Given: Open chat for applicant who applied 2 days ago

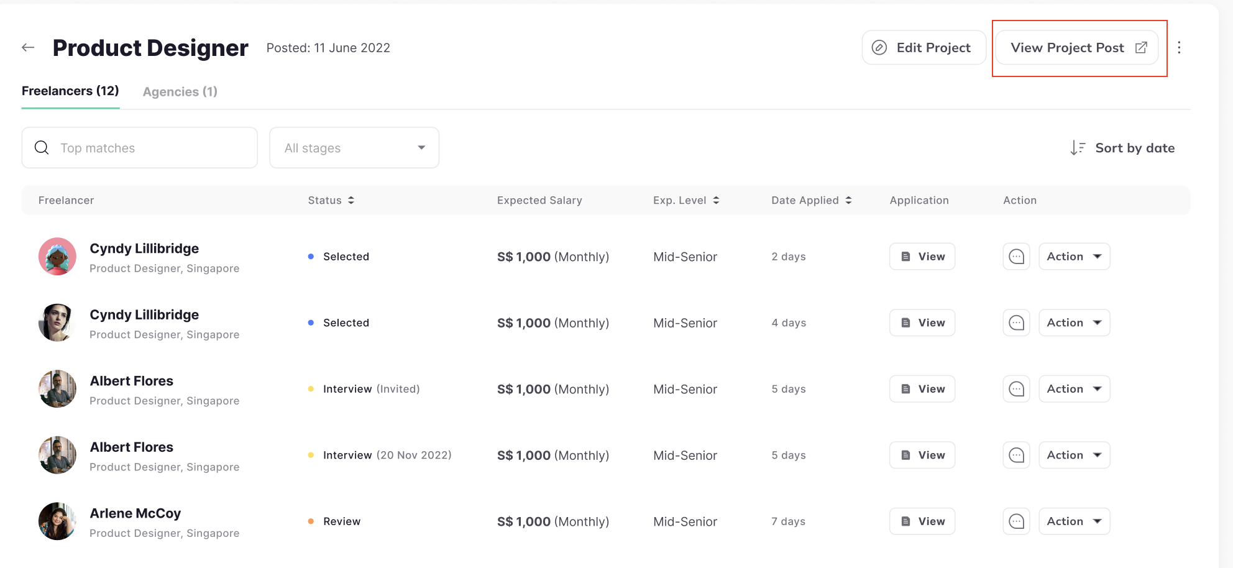Looking at the screenshot, I should 1016,257.
